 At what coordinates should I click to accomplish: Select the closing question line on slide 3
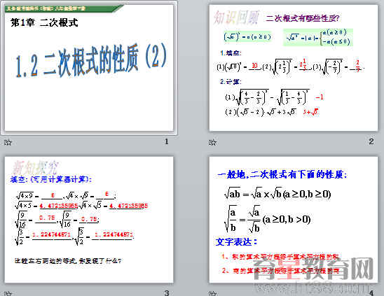pos(68,261)
